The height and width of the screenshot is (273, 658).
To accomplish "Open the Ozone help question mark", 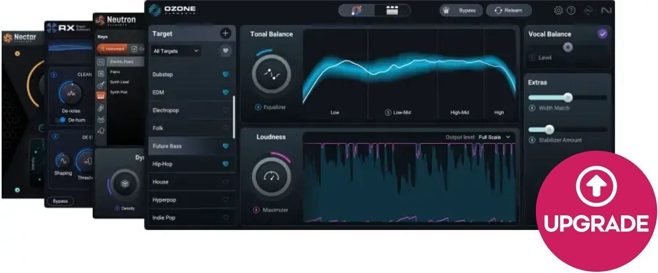I will (x=571, y=11).
